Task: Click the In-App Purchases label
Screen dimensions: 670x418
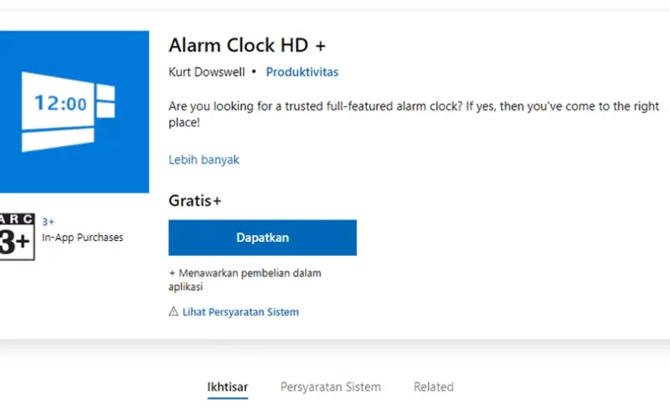Action: pos(82,237)
